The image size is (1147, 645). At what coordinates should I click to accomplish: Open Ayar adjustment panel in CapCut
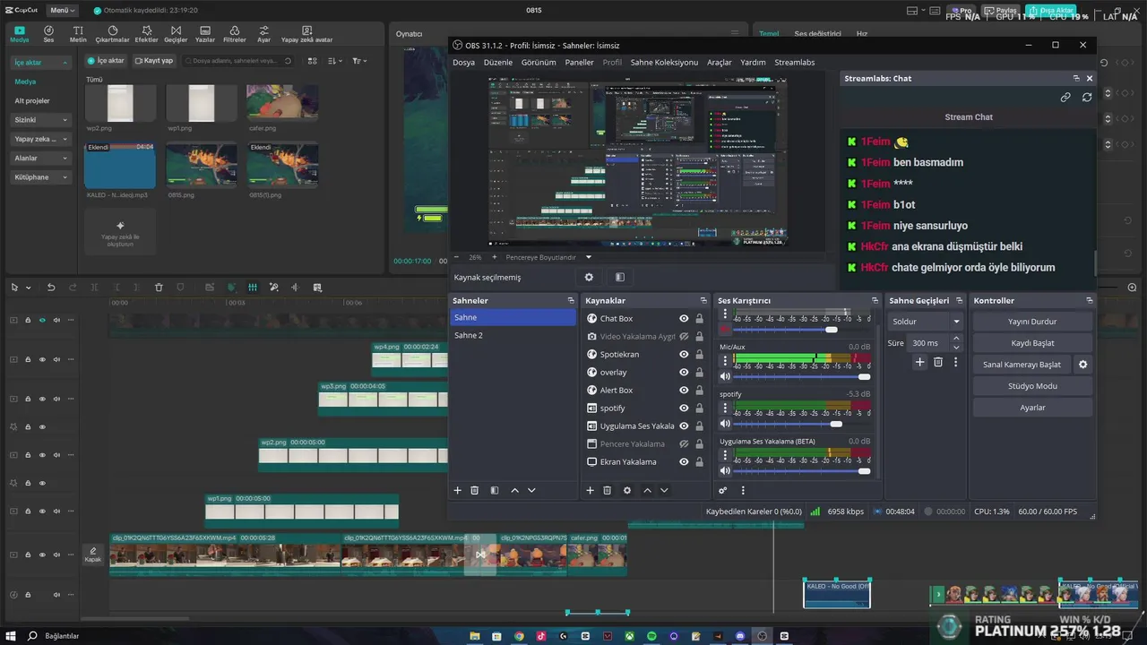[263, 34]
